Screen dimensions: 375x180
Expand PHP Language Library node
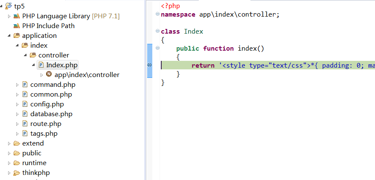click(9, 16)
